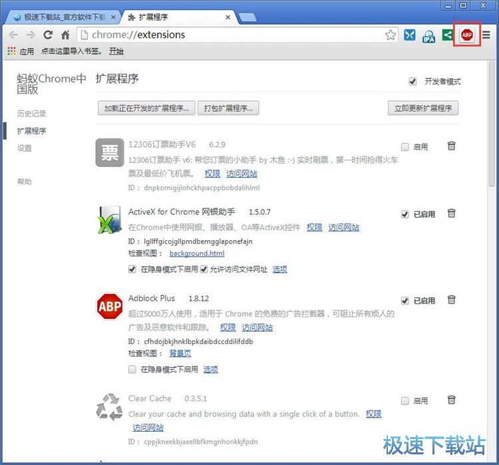Click 点击这里导入书签 bookmark bar item

[72, 51]
